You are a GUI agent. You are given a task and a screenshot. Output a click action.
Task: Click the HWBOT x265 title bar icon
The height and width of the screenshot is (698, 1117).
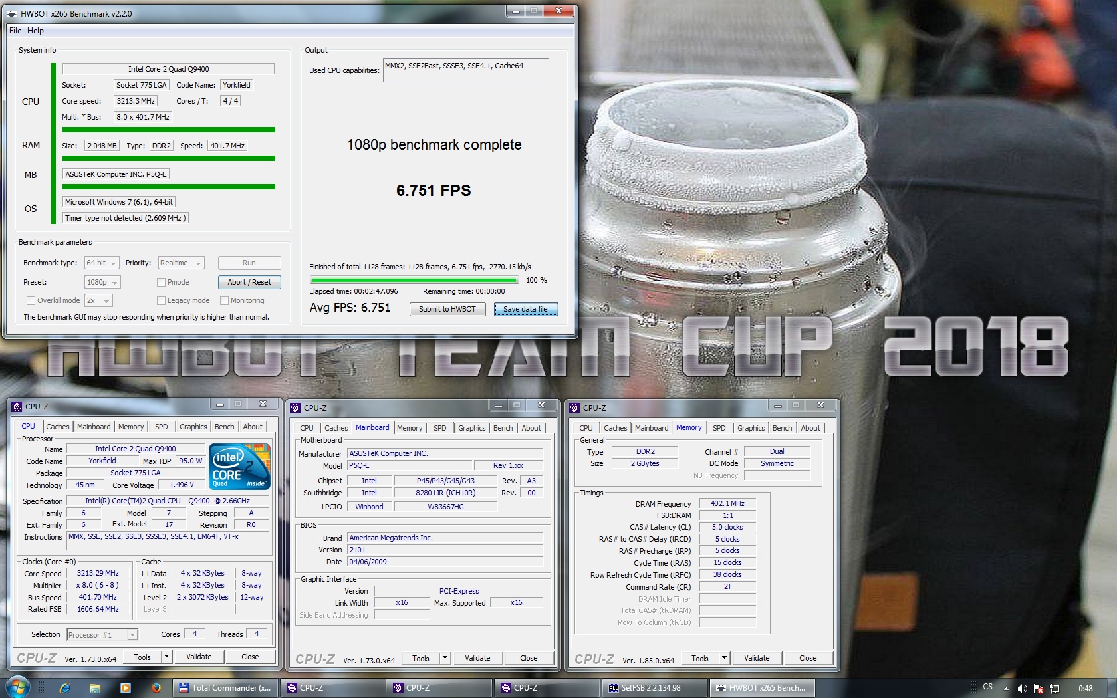(x=13, y=13)
